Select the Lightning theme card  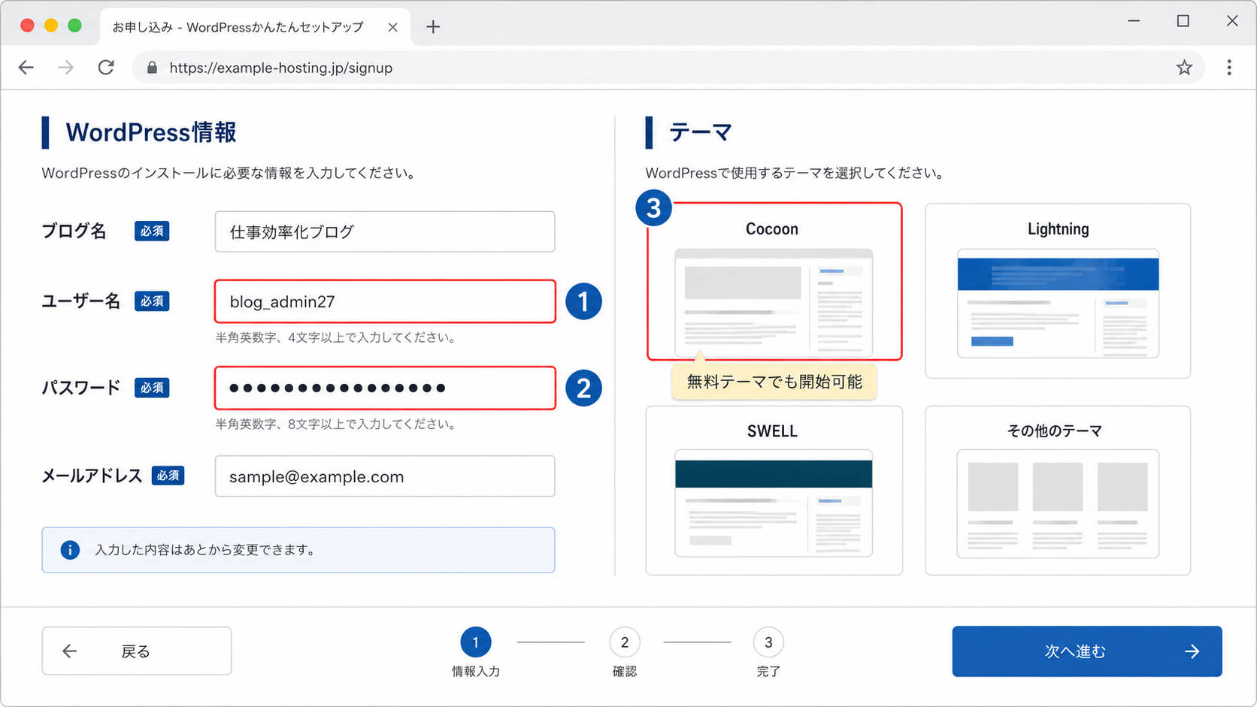(1058, 291)
